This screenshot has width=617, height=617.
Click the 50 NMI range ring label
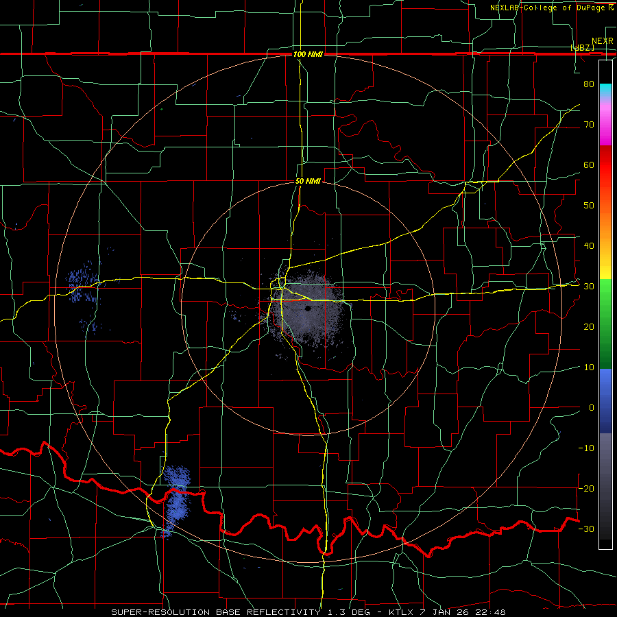(x=308, y=181)
